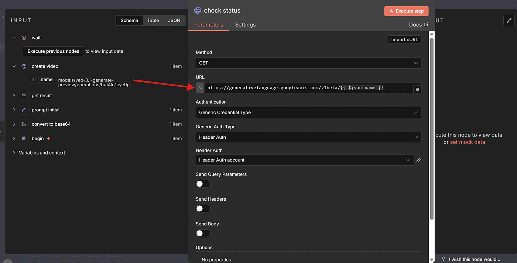Click the globe icon next to create video

[x=24, y=66]
